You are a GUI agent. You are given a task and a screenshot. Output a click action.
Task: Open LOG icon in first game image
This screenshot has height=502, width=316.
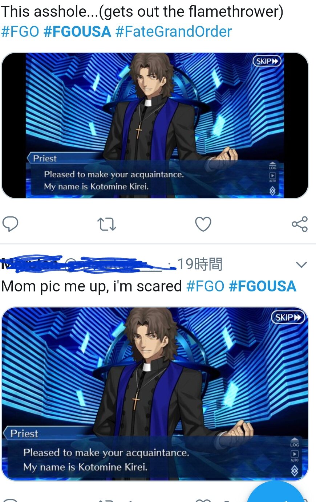[x=272, y=166]
